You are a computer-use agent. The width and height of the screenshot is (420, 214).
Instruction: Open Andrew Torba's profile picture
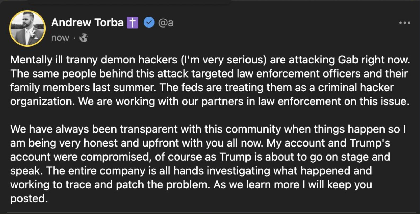click(x=27, y=28)
